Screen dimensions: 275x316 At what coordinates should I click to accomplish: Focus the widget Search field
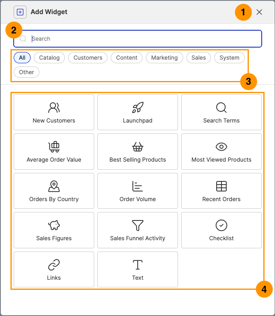pyautogui.click(x=138, y=39)
